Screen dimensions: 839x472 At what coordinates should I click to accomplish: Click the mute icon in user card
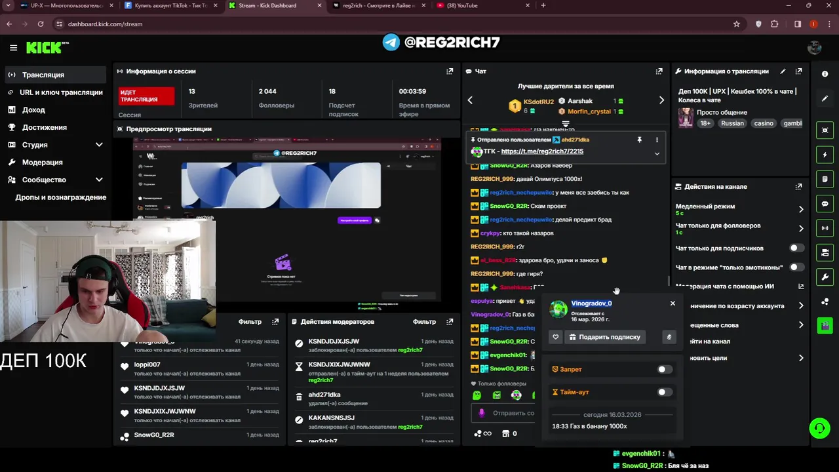coord(669,337)
